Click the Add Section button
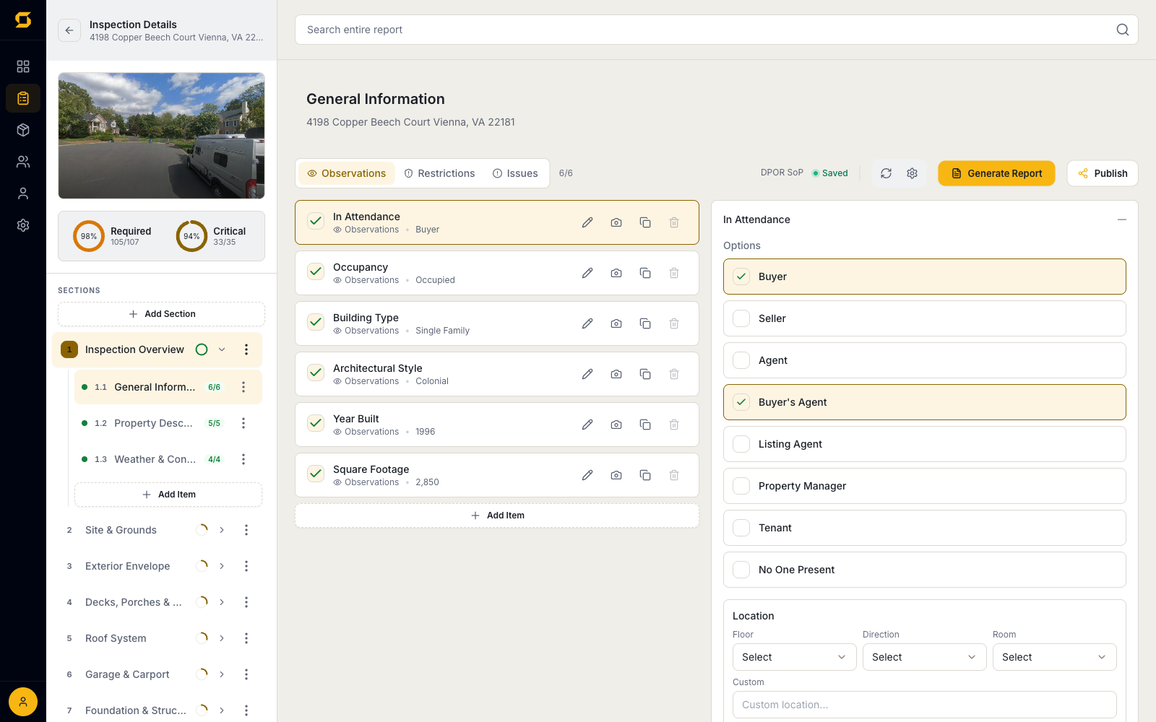Viewport: 1156px width, 722px height. click(162, 314)
